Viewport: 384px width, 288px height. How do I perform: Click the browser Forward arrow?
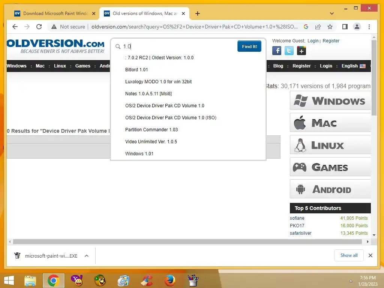click(x=27, y=27)
